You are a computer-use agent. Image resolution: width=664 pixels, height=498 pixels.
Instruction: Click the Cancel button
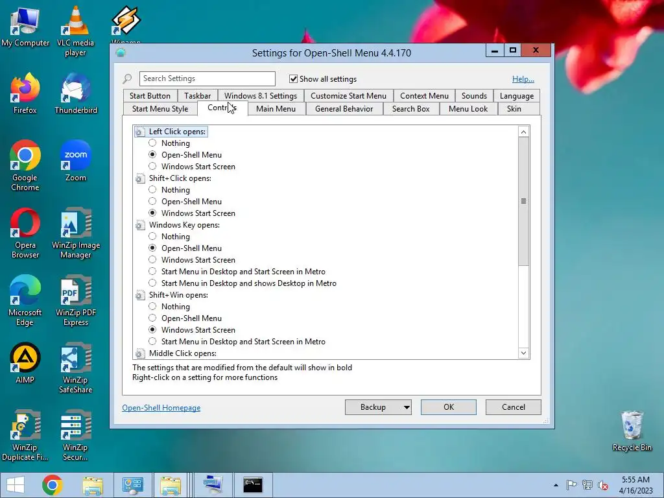click(x=514, y=407)
